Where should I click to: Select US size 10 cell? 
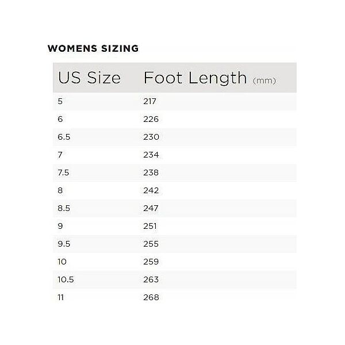tap(62, 262)
